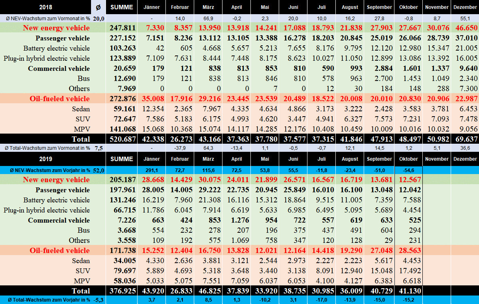Click 2018 Battery electric vehicle sum 103.263
The image size is (479, 304).
pyautogui.click(x=123, y=48)
